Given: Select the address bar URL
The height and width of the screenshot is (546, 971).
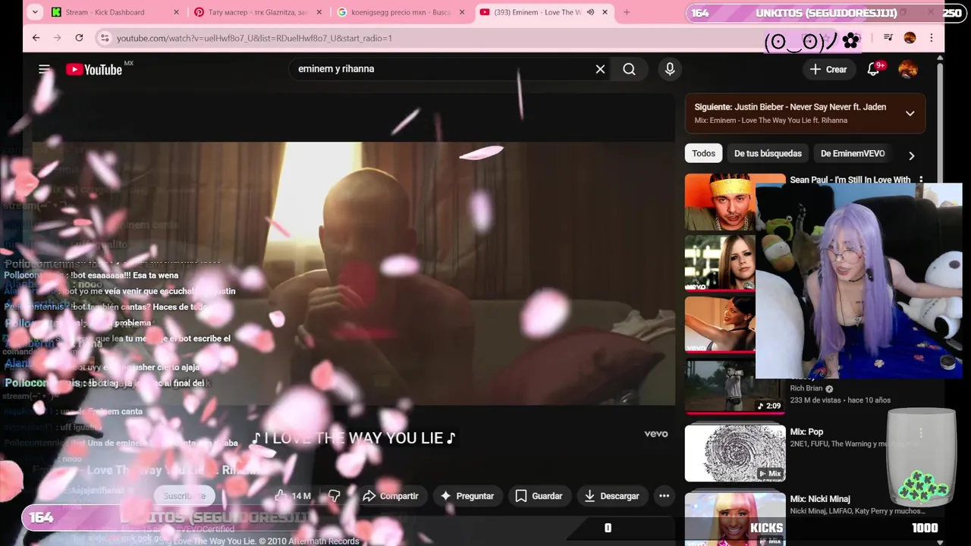Looking at the screenshot, I should 254,38.
